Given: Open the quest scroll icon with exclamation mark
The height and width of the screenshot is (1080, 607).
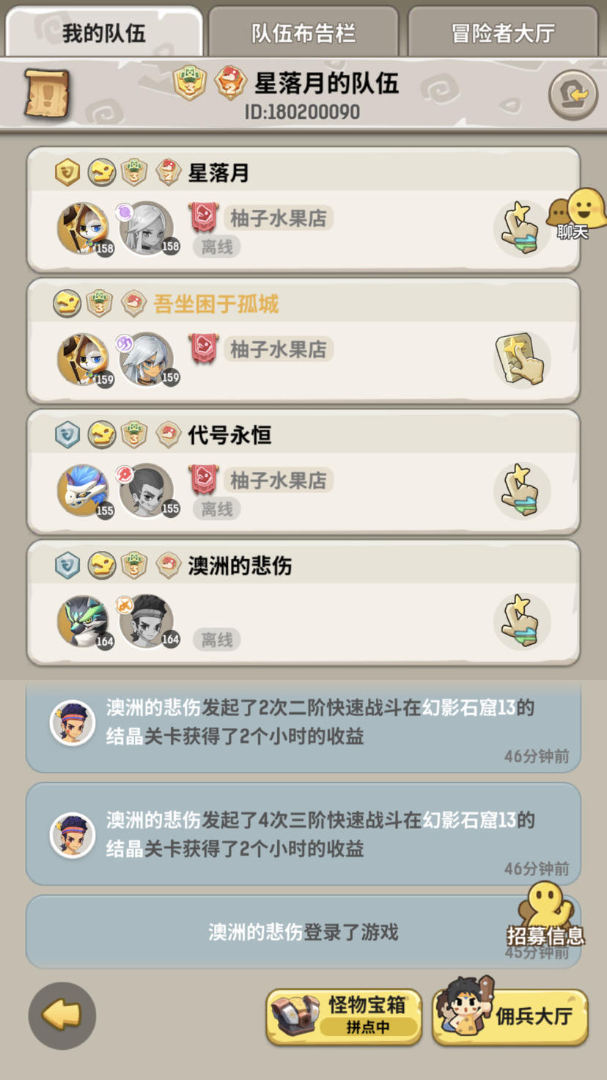Looking at the screenshot, I should coord(47,94).
